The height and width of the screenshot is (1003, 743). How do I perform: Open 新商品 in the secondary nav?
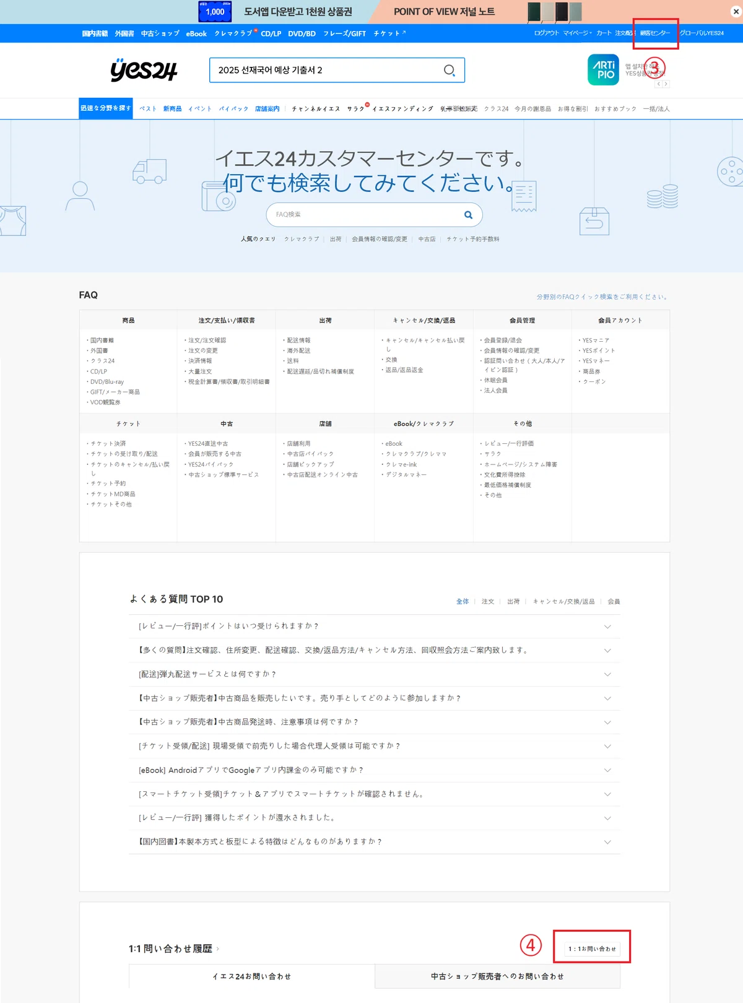pos(172,109)
